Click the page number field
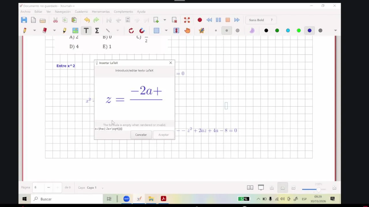Viewport: 369px width, 207px height. pyautogui.click(x=38, y=187)
